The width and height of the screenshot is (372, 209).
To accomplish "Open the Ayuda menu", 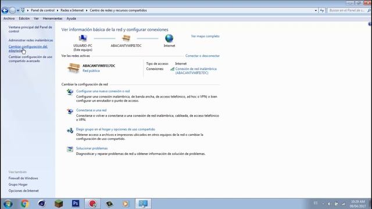I will pos(71,19).
